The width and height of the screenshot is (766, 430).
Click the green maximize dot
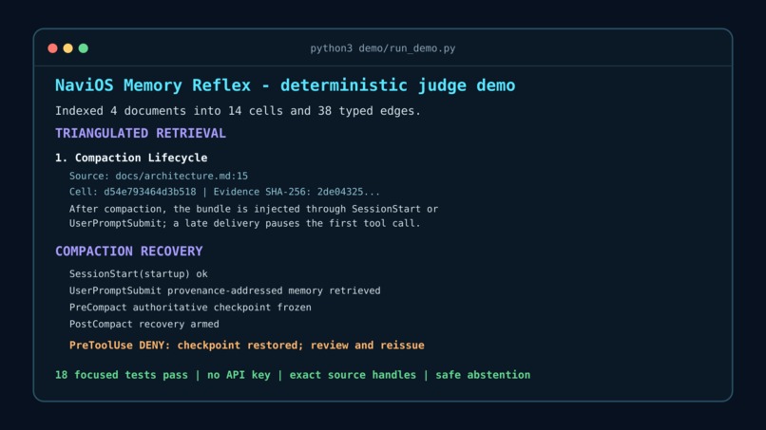pos(84,48)
